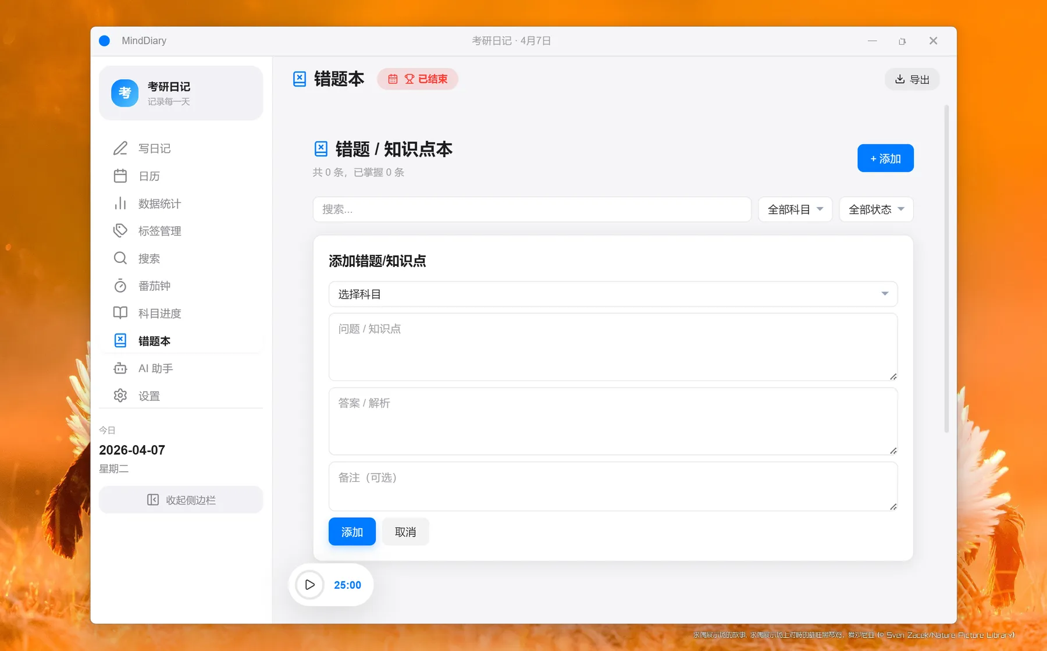This screenshot has height=651, width=1047.
Task: Expand the 全部科目 filter dropdown
Action: (x=795, y=209)
